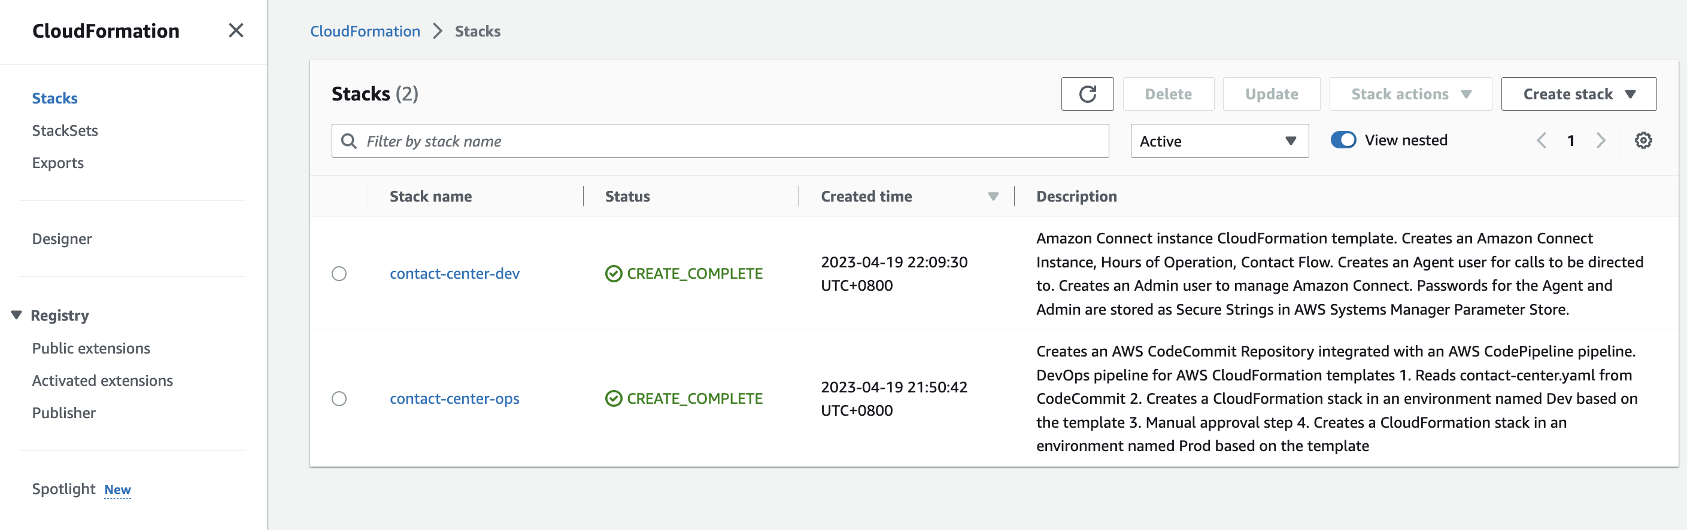Select the contact-center-ops stack radio button
The image size is (1687, 530).
coord(339,398)
